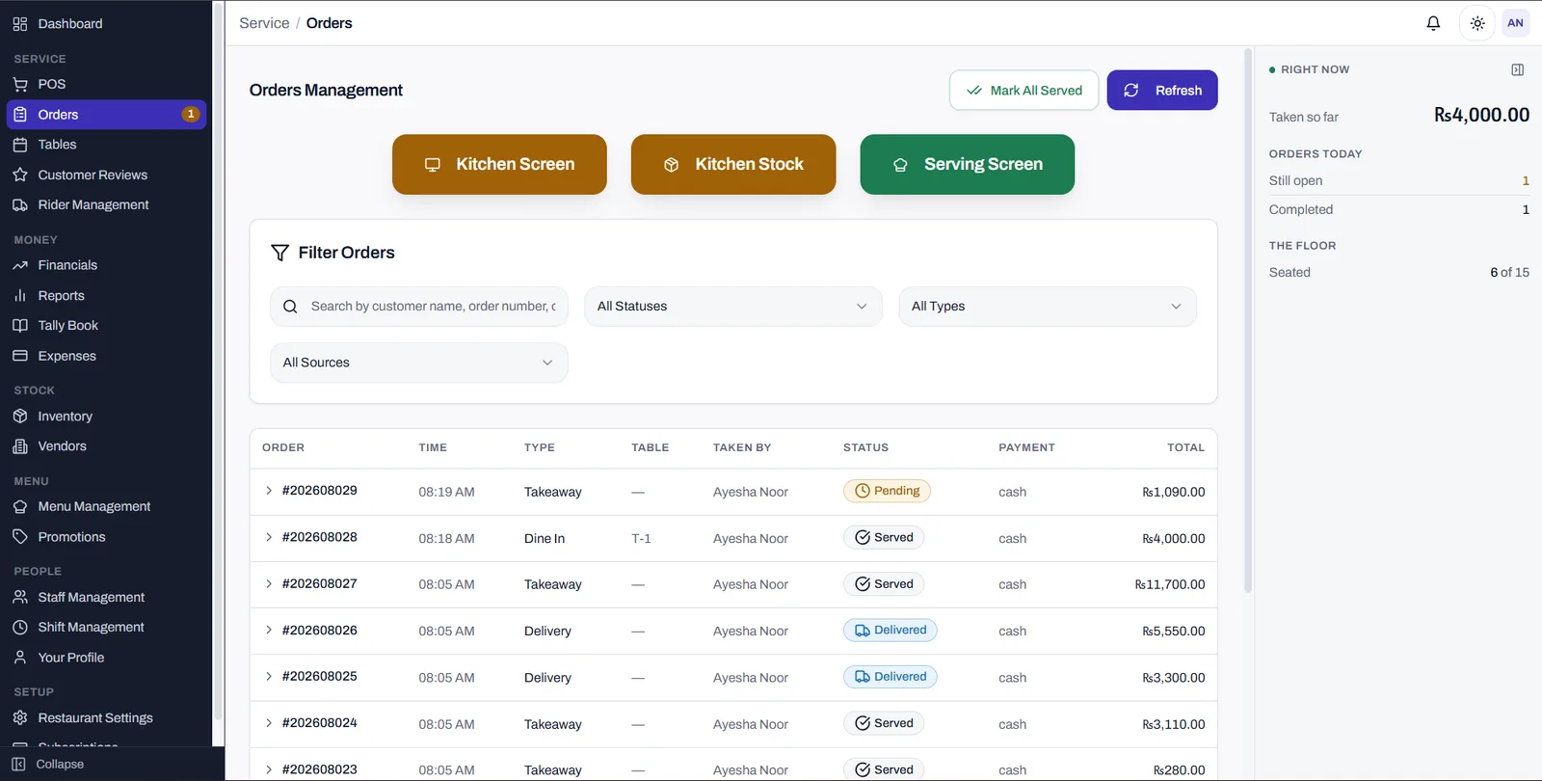Click the Customer Reviews star icon

point(20,175)
